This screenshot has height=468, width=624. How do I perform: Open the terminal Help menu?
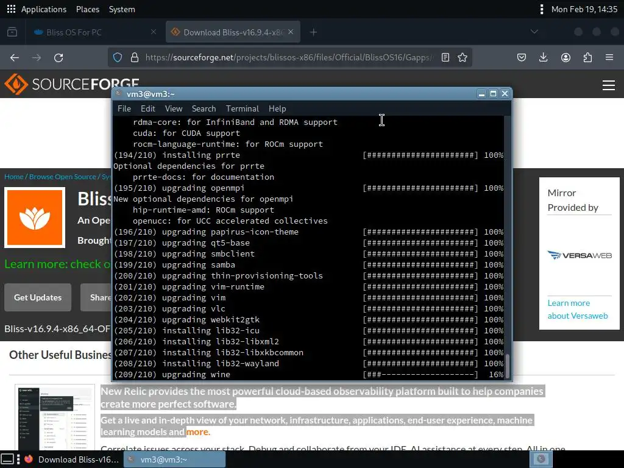pos(277,108)
